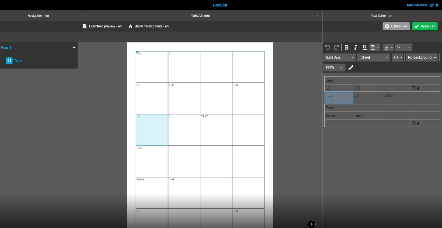Toggle bold formatting
442x228 pixels.
tap(346, 47)
